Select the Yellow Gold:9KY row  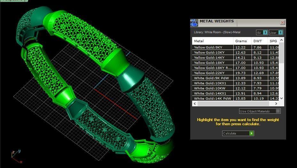coord(236,47)
